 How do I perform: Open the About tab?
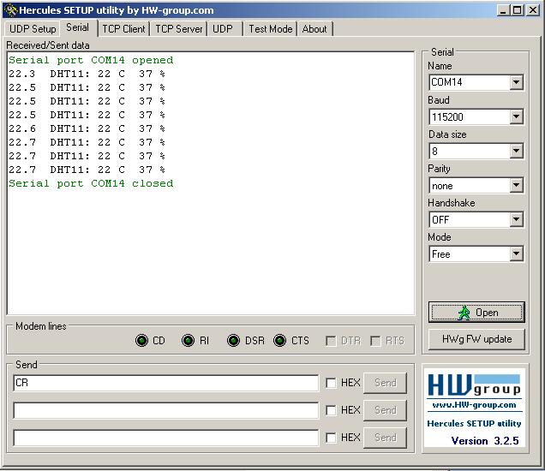coord(314,29)
